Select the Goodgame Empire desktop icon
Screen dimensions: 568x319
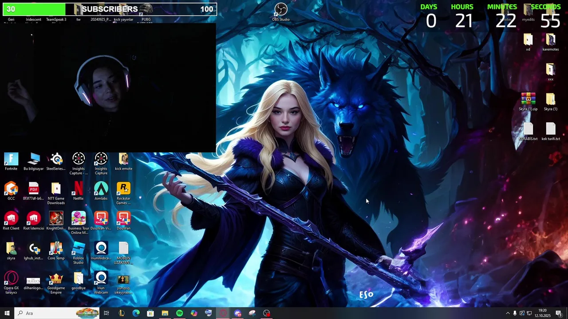56,283
